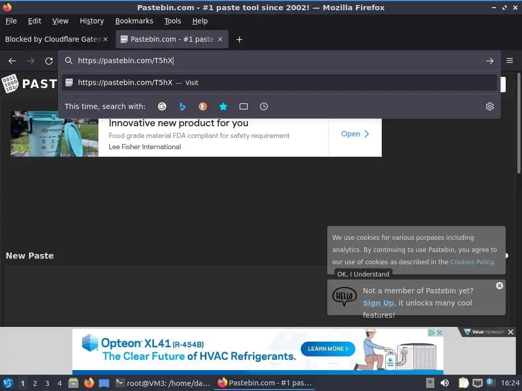
Task: Click the show desktop taskbar icon
Action: point(104,383)
